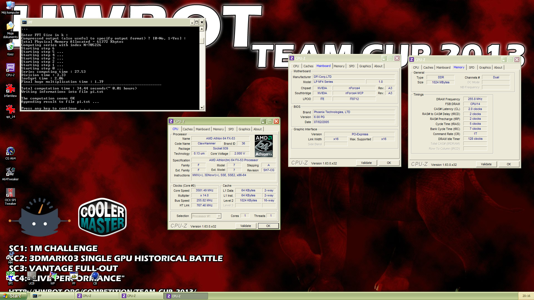Launch IrfanView from the desktop
The height and width of the screenshot is (300, 534).
10,91
